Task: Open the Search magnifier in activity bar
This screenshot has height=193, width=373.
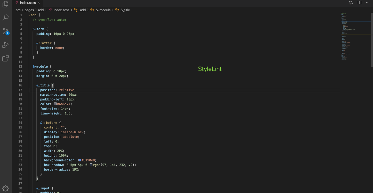Action: point(5,18)
